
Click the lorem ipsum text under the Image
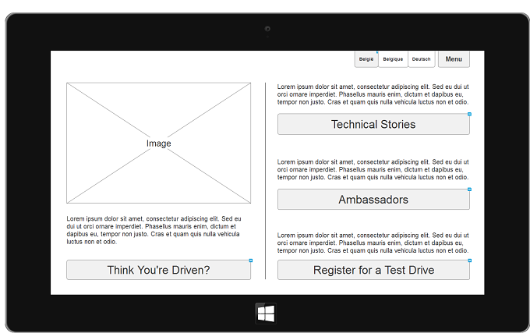(154, 230)
